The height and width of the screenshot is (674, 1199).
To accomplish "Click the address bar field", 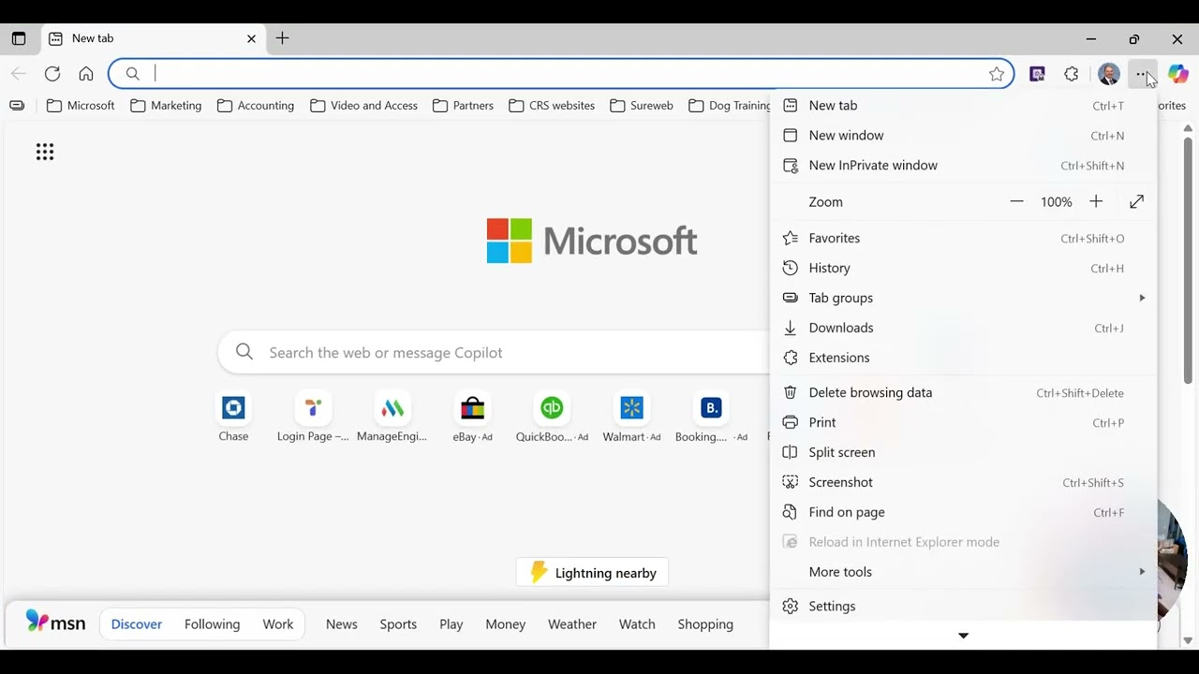I will click(560, 74).
